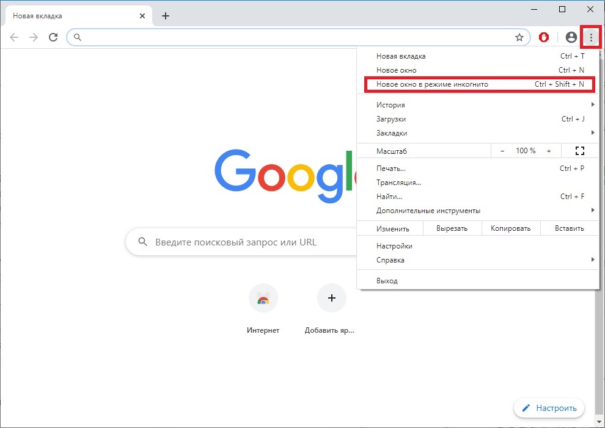Click the bookmark star icon in address bar
This screenshot has height=428, width=605.
519,37
